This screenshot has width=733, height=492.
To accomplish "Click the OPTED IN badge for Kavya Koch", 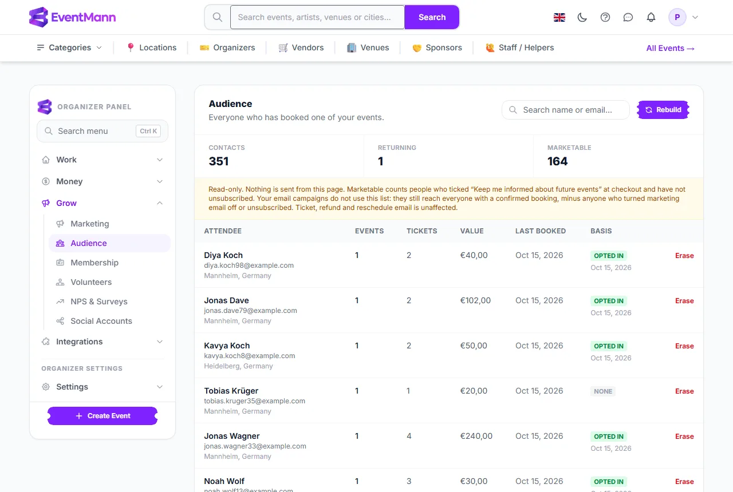I will [x=609, y=346].
